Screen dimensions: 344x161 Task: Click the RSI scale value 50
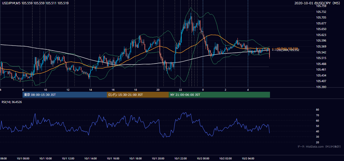(x=317, y=126)
